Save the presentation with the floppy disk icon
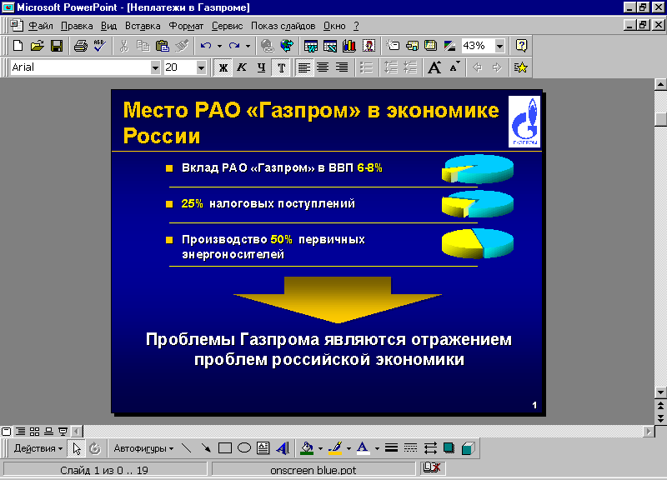Screen dimensions: 667x480 click(57, 46)
